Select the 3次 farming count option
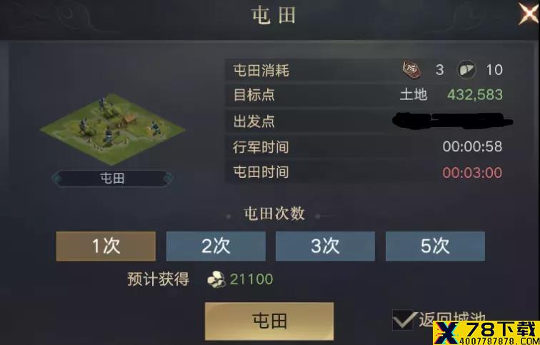 click(325, 246)
